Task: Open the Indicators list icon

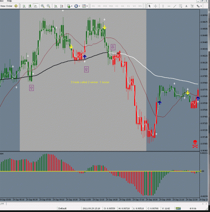Action: (69, 6)
